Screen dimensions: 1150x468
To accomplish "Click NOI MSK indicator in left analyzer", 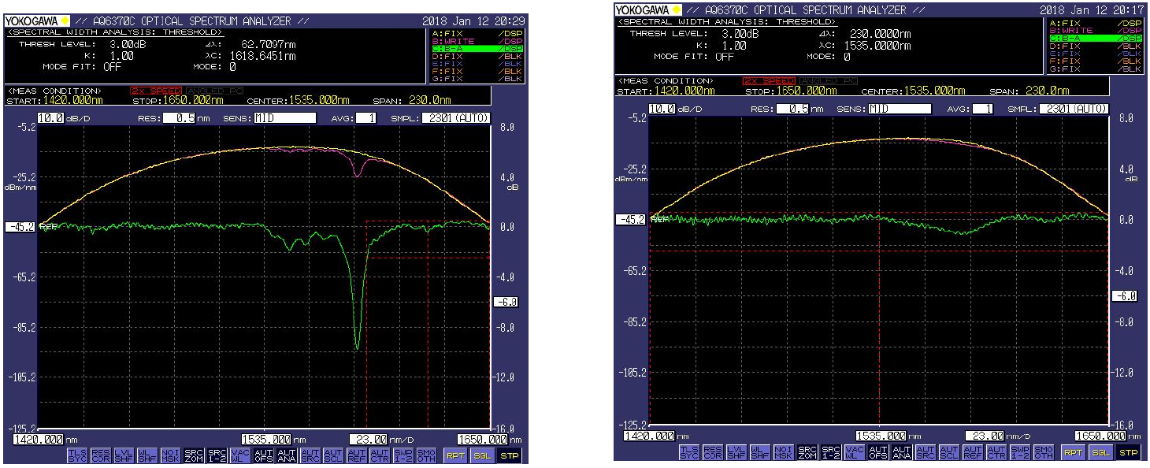I will [170, 455].
